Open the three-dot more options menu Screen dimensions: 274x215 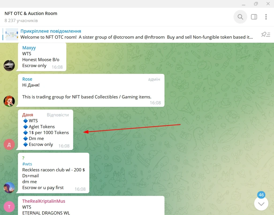tap(266, 17)
